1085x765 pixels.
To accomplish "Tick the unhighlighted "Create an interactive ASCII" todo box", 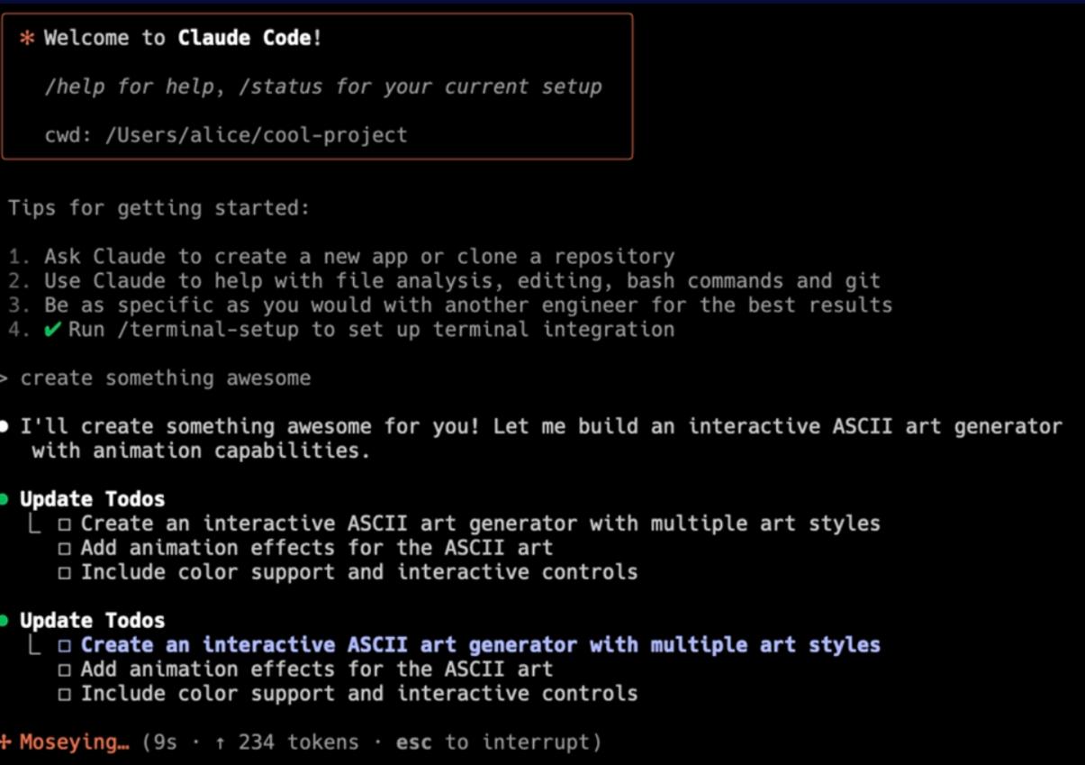I will coord(64,524).
